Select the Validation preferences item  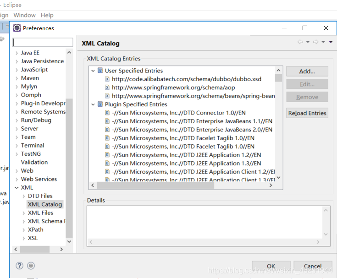(x=34, y=162)
